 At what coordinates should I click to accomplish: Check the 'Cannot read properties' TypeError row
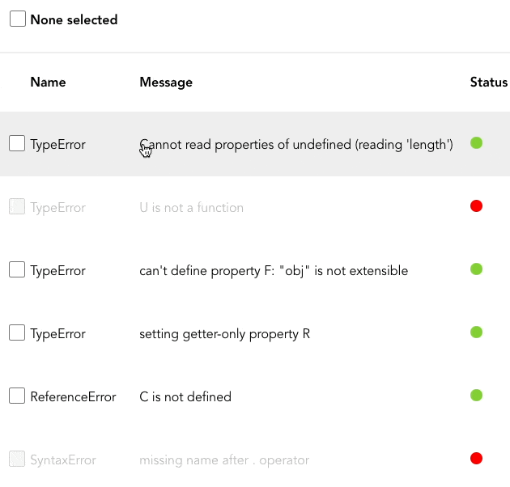17,144
